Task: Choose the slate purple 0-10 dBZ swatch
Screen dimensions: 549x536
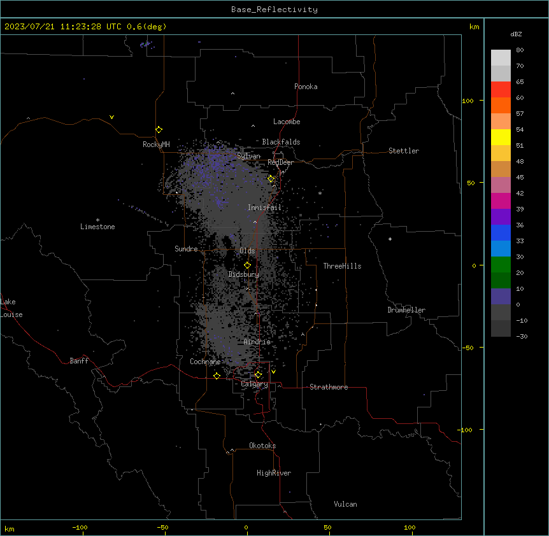Action: click(501, 297)
